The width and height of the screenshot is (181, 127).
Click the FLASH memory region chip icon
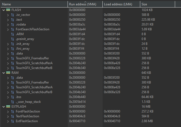(8, 10)
